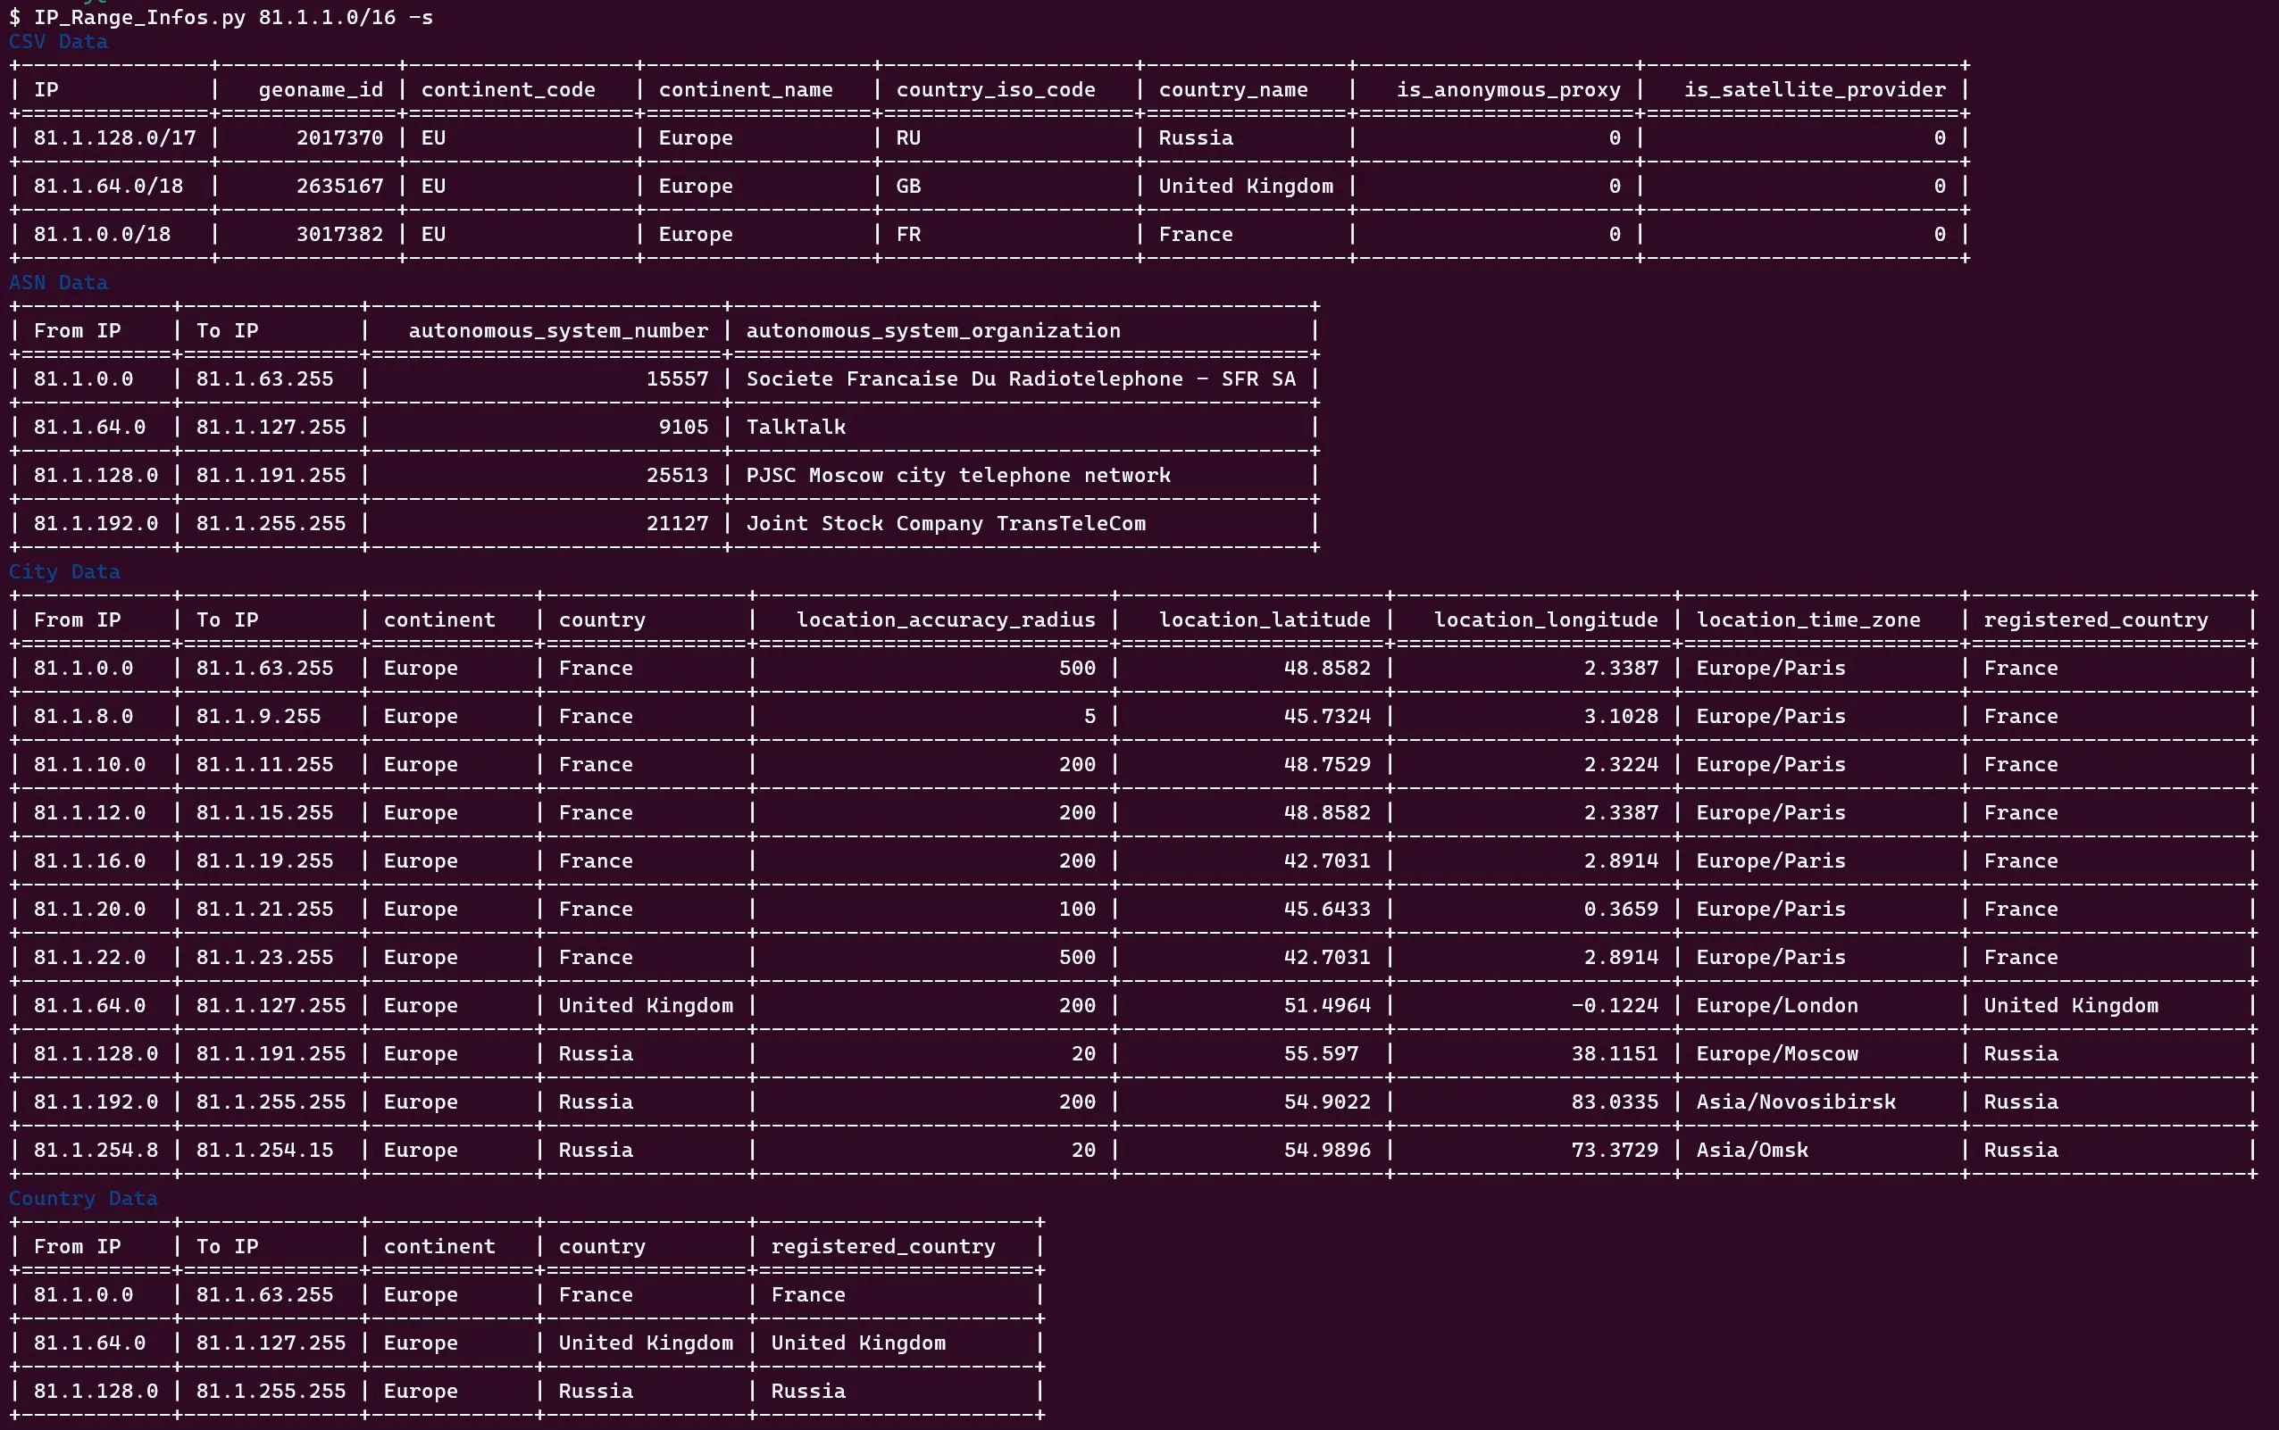Select From IP 81.1.254.8 in City Data
The height and width of the screenshot is (1430, 2279).
coord(96,1151)
